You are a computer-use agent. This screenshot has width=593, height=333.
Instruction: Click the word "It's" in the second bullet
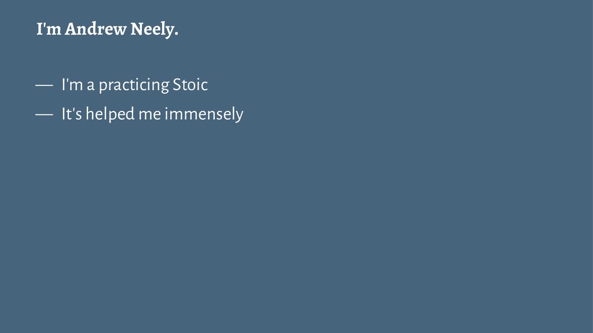[x=71, y=114]
